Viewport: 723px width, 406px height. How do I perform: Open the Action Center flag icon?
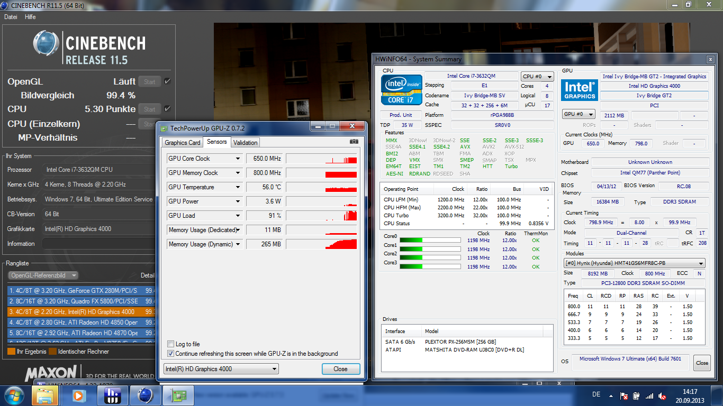pos(625,395)
